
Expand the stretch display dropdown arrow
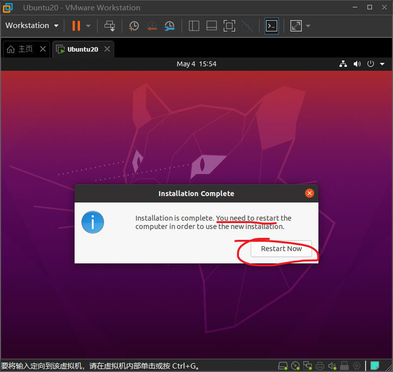point(308,26)
